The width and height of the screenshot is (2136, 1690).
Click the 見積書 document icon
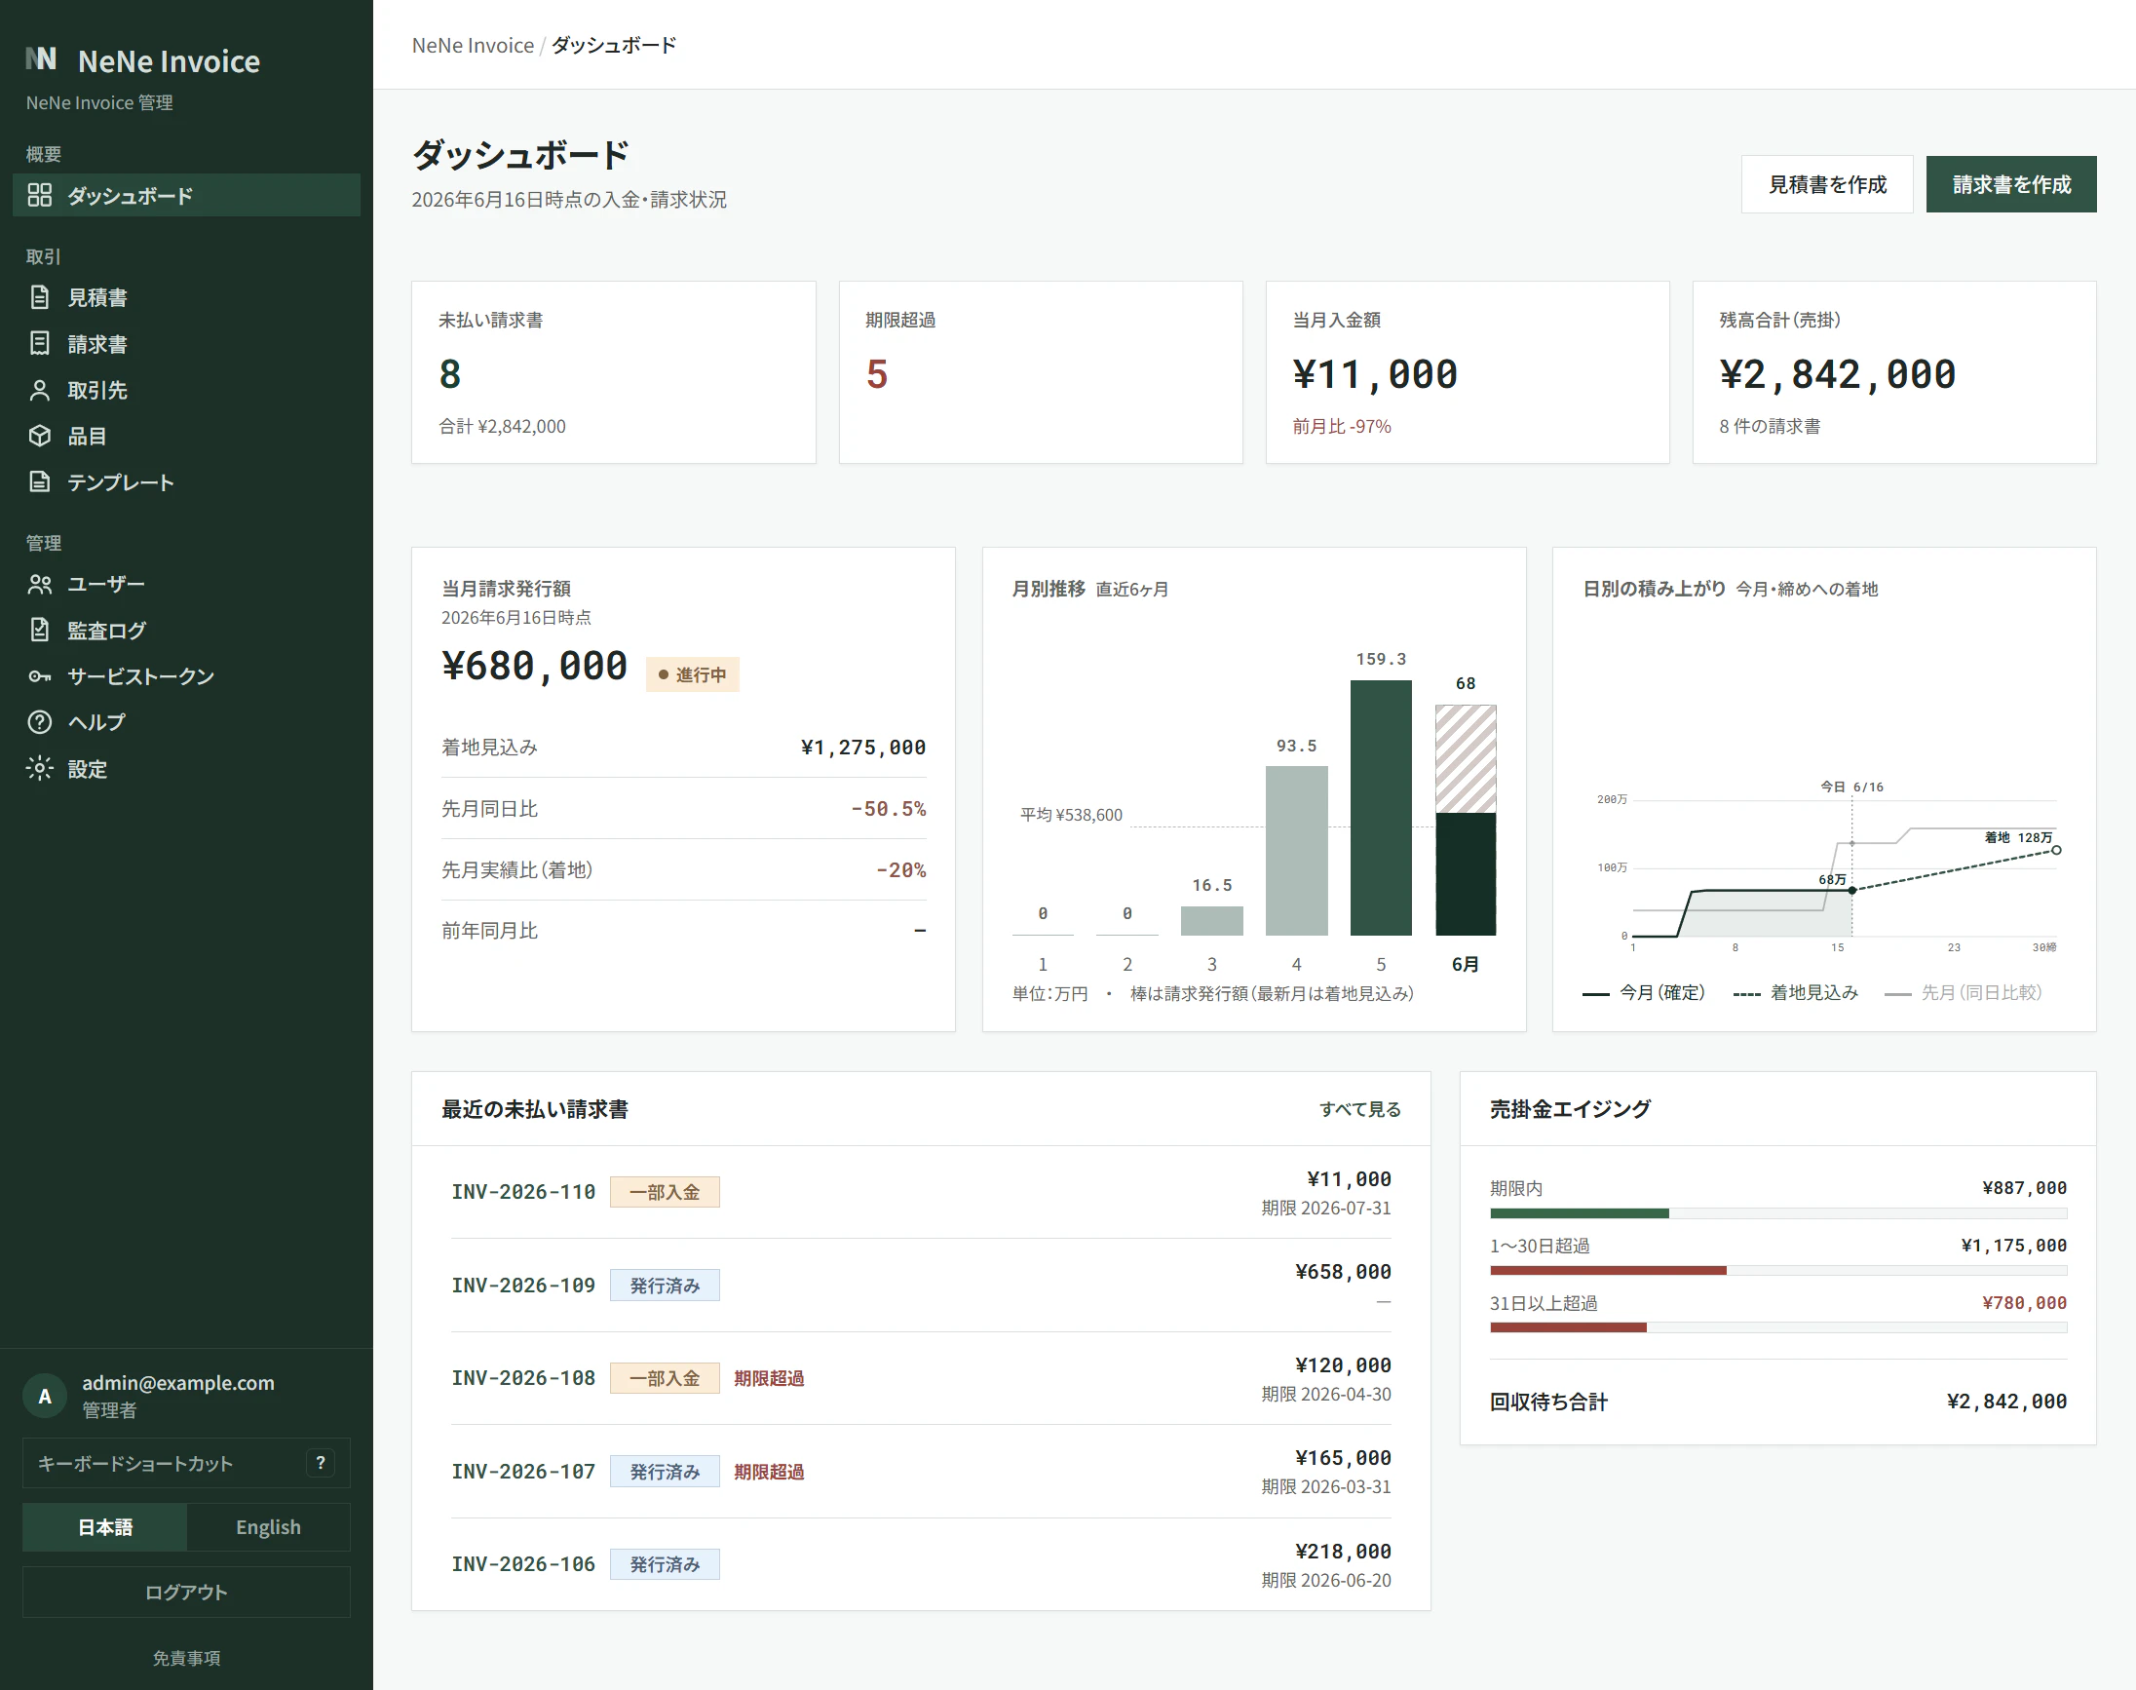click(40, 297)
